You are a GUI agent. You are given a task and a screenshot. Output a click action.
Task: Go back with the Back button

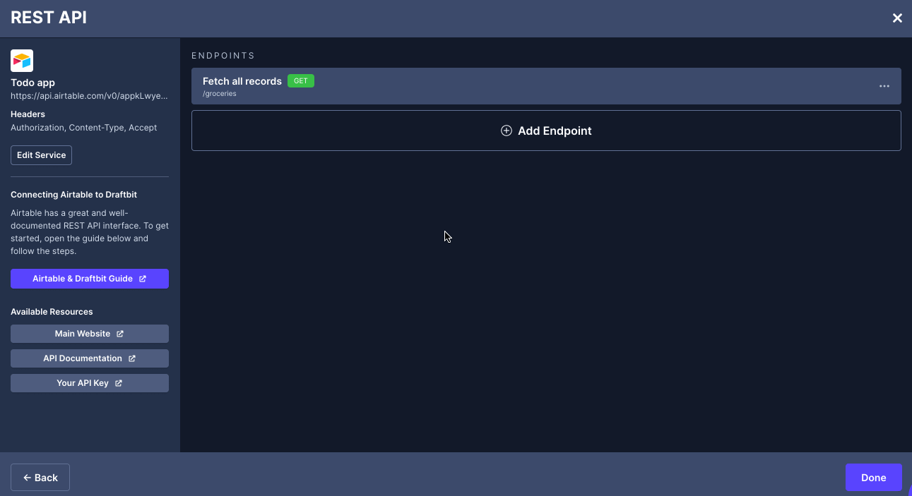[x=40, y=478]
